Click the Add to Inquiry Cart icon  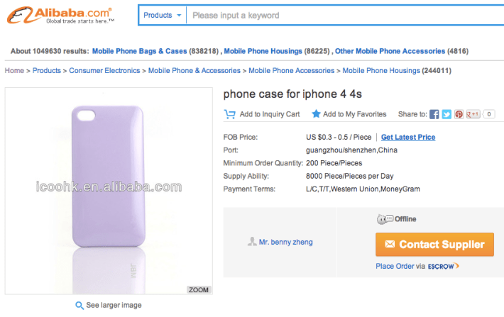click(230, 114)
